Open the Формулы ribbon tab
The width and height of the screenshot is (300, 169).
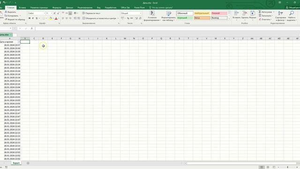click(57, 8)
